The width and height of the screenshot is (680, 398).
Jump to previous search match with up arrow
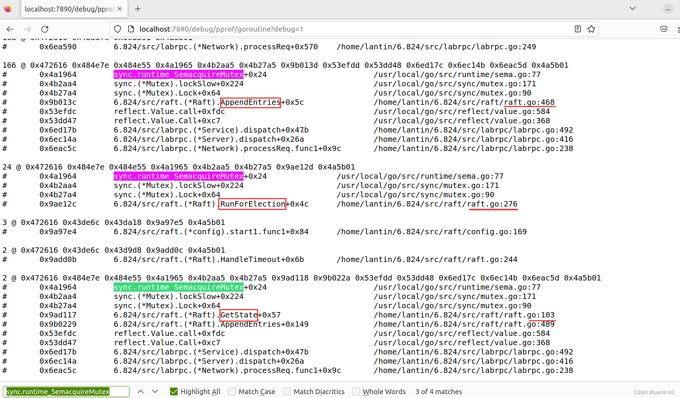tap(141, 391)
